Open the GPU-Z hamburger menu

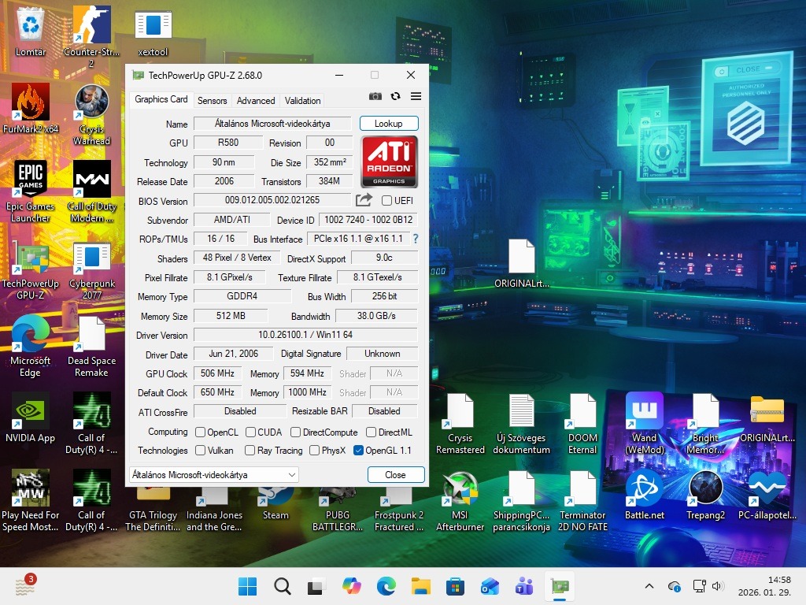tap(416, 96)
